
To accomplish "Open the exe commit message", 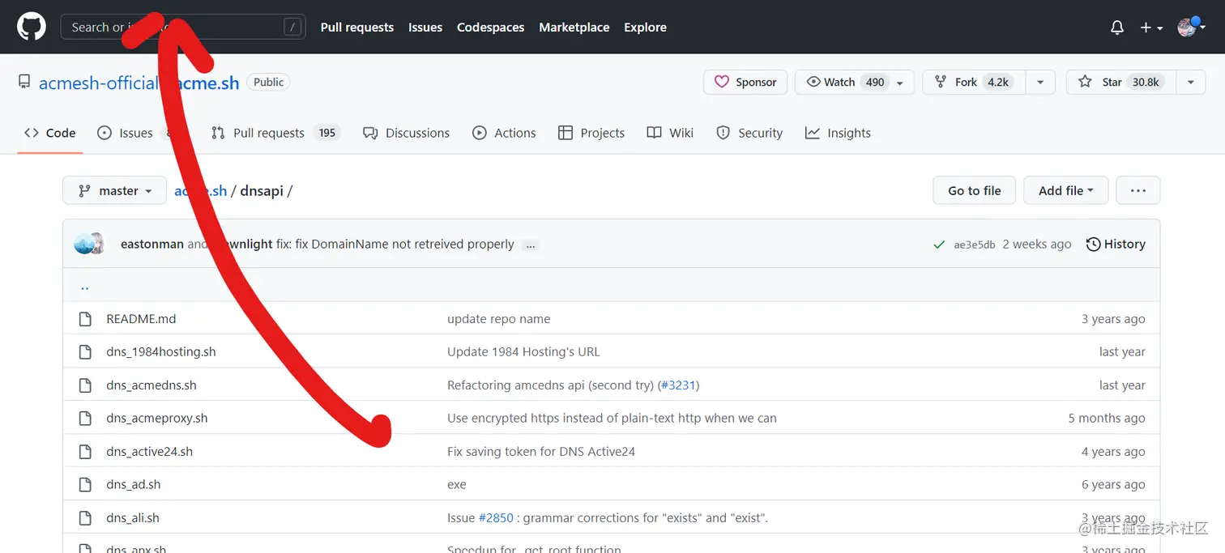I will tap(457, 485).
